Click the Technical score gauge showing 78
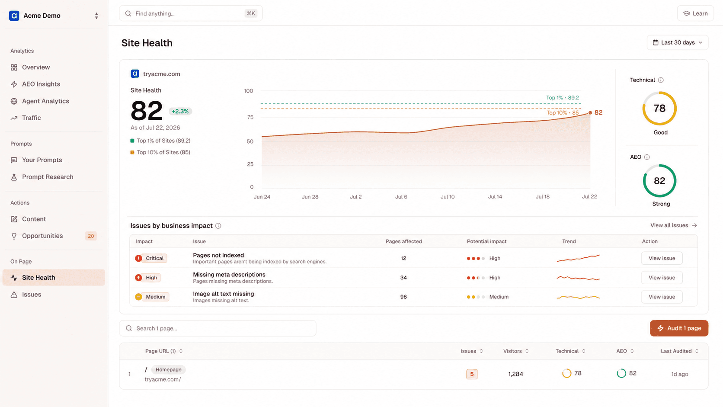 659,108
